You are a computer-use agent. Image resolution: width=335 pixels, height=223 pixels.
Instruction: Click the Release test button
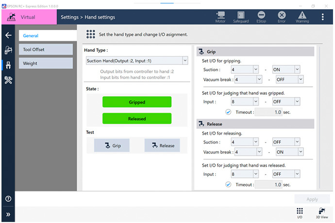162,145
